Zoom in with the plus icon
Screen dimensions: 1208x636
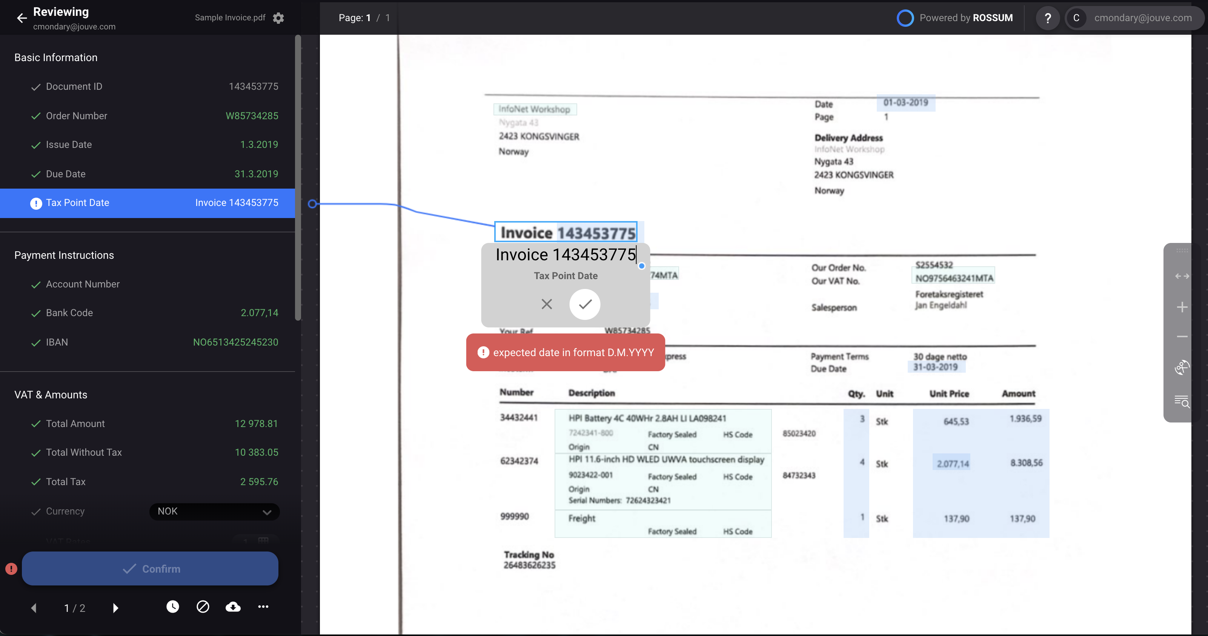tap(1182, 307)
